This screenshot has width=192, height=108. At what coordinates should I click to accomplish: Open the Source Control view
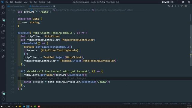[3, 19]
